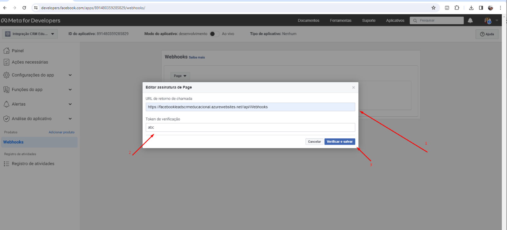507x230 pixels.
Task: Open the Chrome three-dot menu
Action: coord(500,8)
